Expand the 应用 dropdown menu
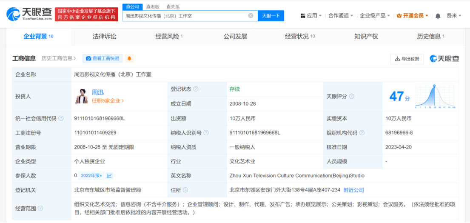 pos(311,16)
